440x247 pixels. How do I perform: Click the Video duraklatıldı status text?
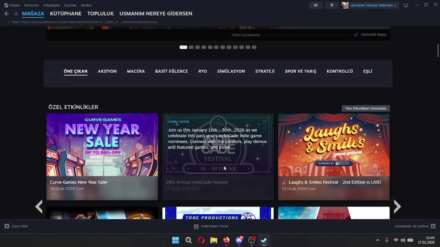click(x=246, y=35)
